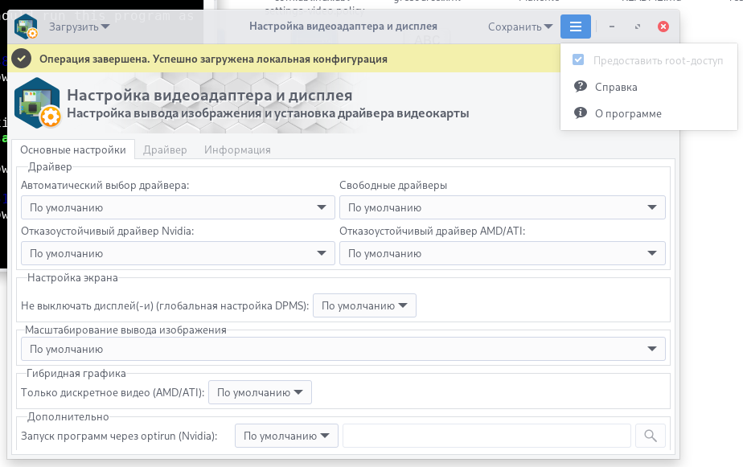The image size is (743, 467).
Task: Open the hamburger menu button
Action: click(x=575, y=27)
